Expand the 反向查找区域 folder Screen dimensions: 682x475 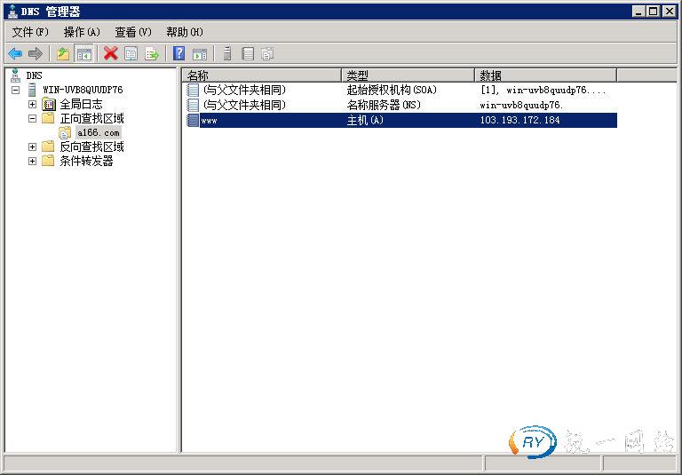[x=33, y=147]
